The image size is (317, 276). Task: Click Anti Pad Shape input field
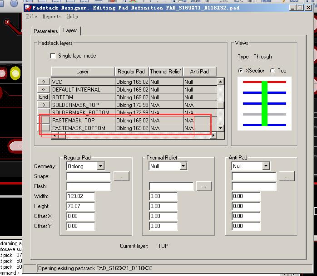click(x=254, y=176)
